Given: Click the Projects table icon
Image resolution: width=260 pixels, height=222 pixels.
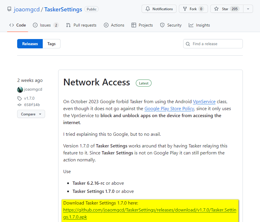Looking at the screenshot, I should [x=134, y=25].
